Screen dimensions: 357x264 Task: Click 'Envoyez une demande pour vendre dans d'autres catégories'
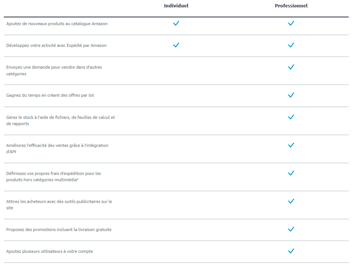click(x=54, y=70)
